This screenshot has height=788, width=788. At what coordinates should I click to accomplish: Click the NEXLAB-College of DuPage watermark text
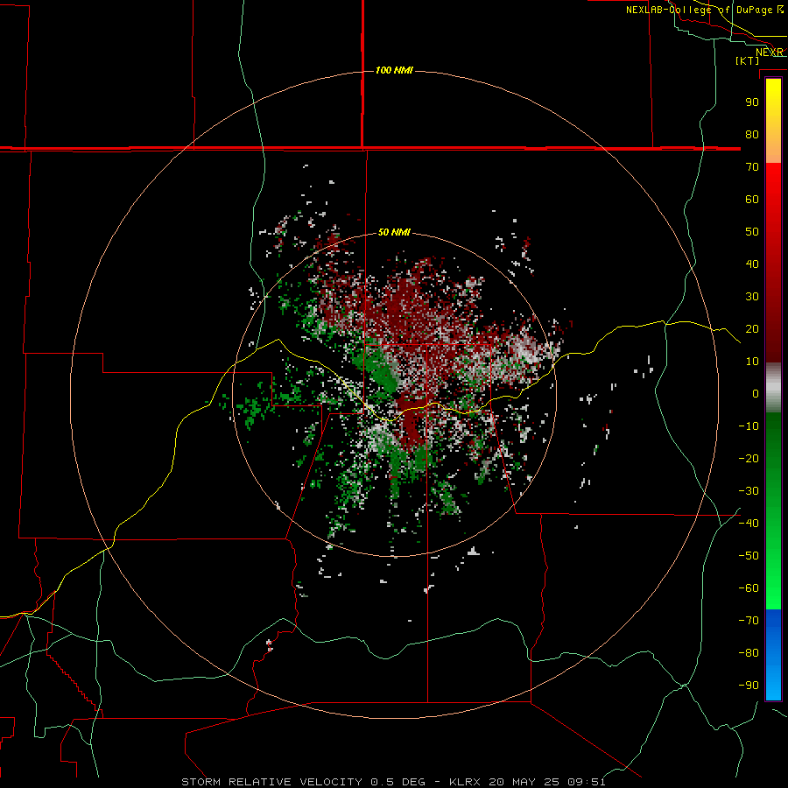pos(700,10)
